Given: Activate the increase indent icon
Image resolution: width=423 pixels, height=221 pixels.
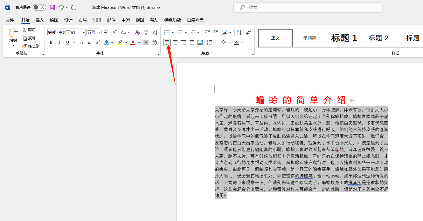Looking at the screenshot, I should pyautogui.click(x=215, y=32).
